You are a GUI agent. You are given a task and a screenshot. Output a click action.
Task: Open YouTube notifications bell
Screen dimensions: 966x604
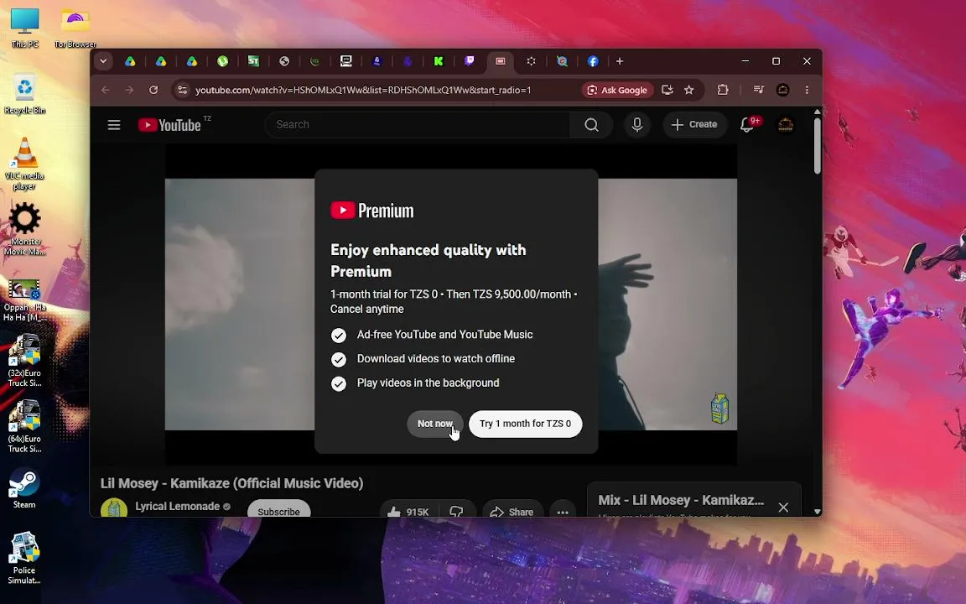(x=747, y=125)
